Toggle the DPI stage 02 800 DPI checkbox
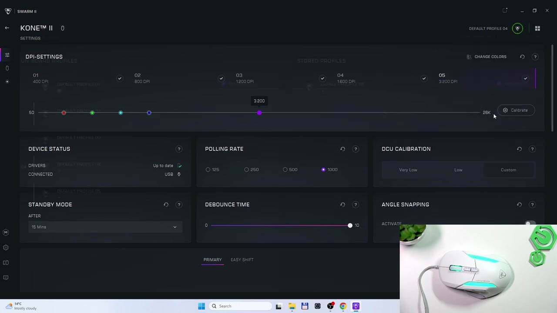This screenshot has width=557, height=313. pyautogui.click(x=221, y=78)
